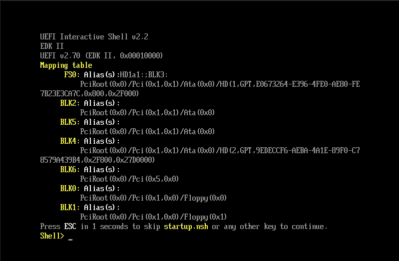Click the BLK4: mapping label
This screenshot has width=399, height=261.
pyautogui.click(x=70, y=141)
